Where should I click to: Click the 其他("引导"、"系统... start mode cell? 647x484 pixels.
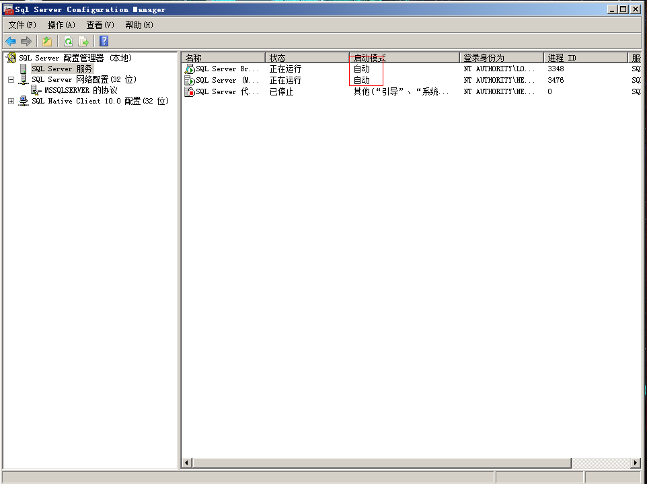point(401,92)
